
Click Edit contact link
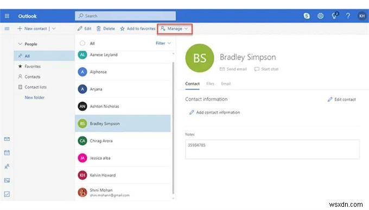[x=342, y=100]
